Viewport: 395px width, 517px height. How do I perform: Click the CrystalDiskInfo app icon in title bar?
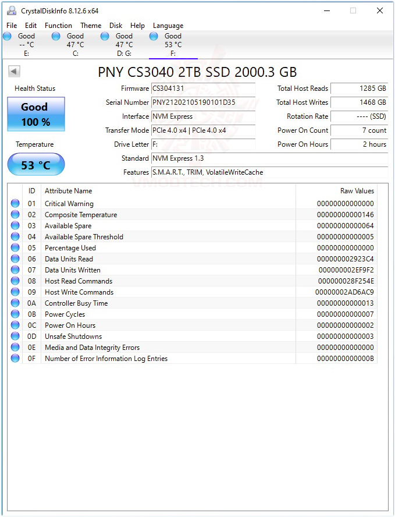point(12,11)
